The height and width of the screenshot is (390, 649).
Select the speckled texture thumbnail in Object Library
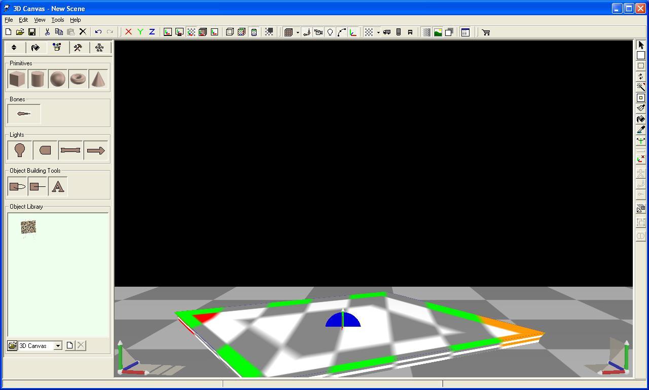pyautogui.click(x=28, y=227)
